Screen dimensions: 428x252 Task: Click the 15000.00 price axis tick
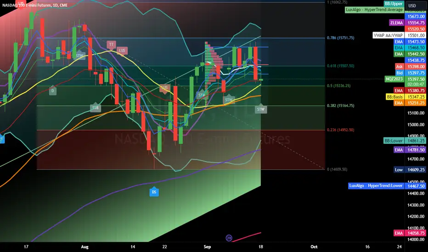pos(416,125)
